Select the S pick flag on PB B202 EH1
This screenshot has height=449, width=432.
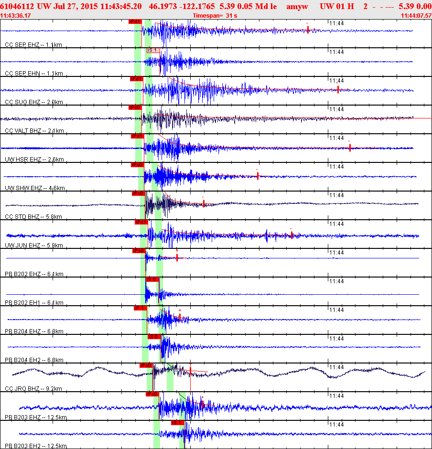(152, 279)
